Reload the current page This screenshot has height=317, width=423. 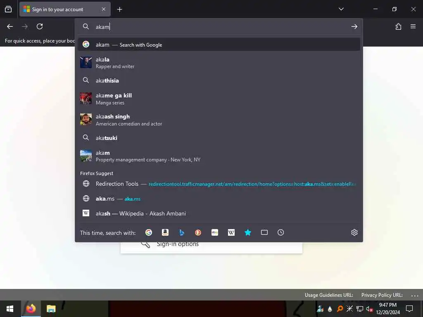[x=40, y=26]
